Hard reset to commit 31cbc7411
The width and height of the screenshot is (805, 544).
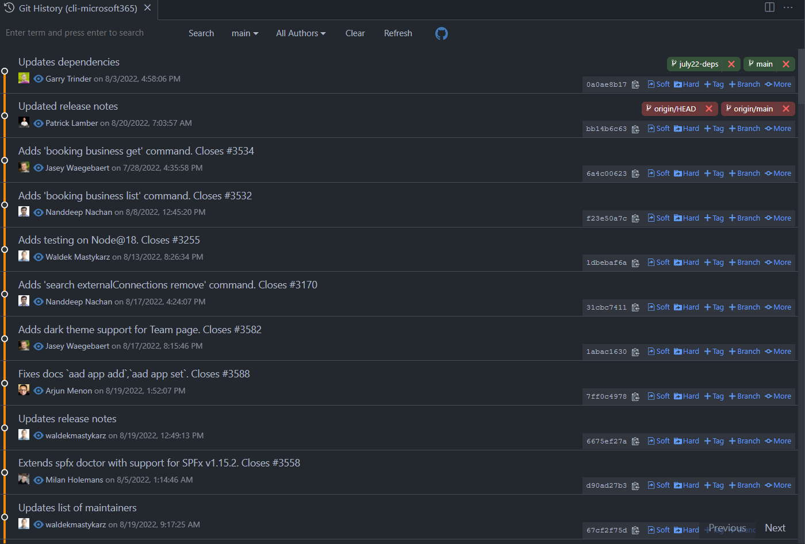pos(687,307)
